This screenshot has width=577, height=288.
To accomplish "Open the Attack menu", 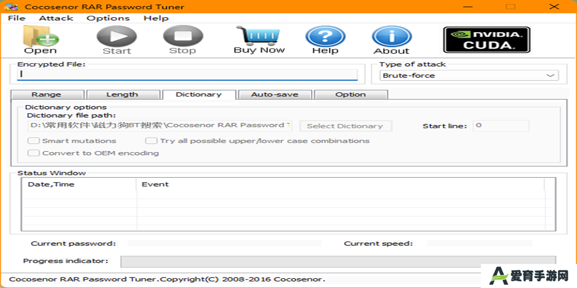I will tap(56, 18).
